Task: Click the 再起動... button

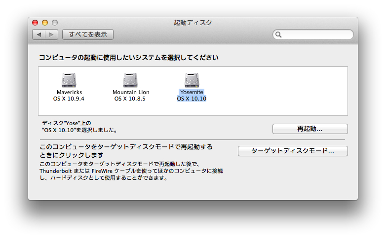Action: (310, 129)
